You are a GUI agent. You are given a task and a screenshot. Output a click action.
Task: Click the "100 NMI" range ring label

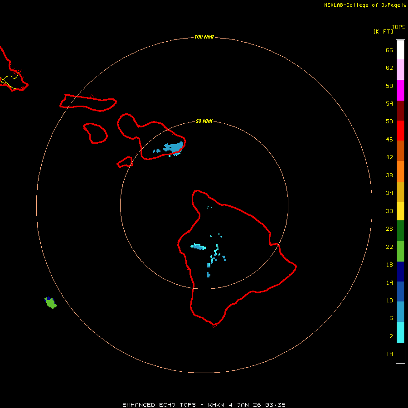pyautogui.click(x=204, y=37)
